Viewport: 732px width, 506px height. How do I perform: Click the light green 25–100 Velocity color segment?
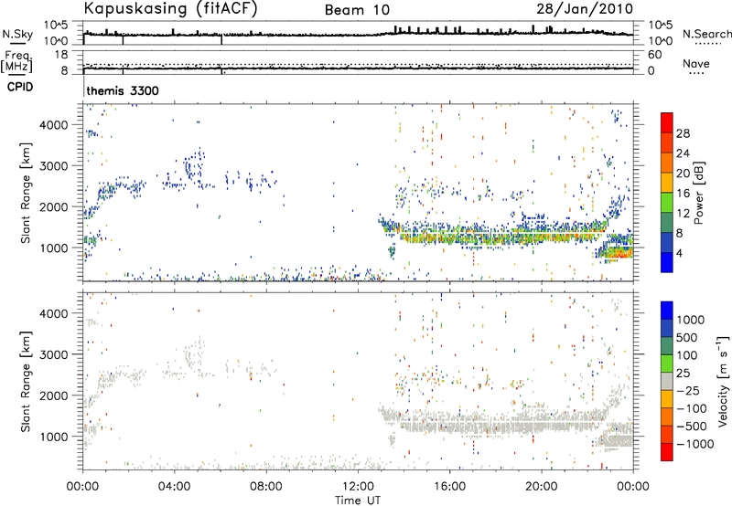click(667, 364)
